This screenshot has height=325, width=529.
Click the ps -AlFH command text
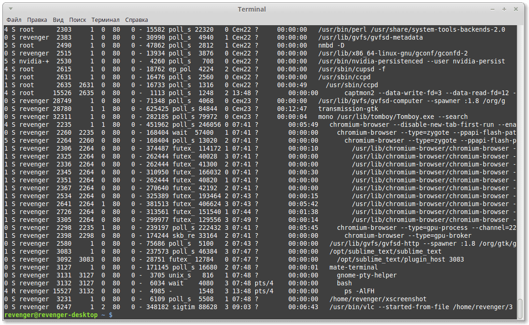click(x=359, y=291)
